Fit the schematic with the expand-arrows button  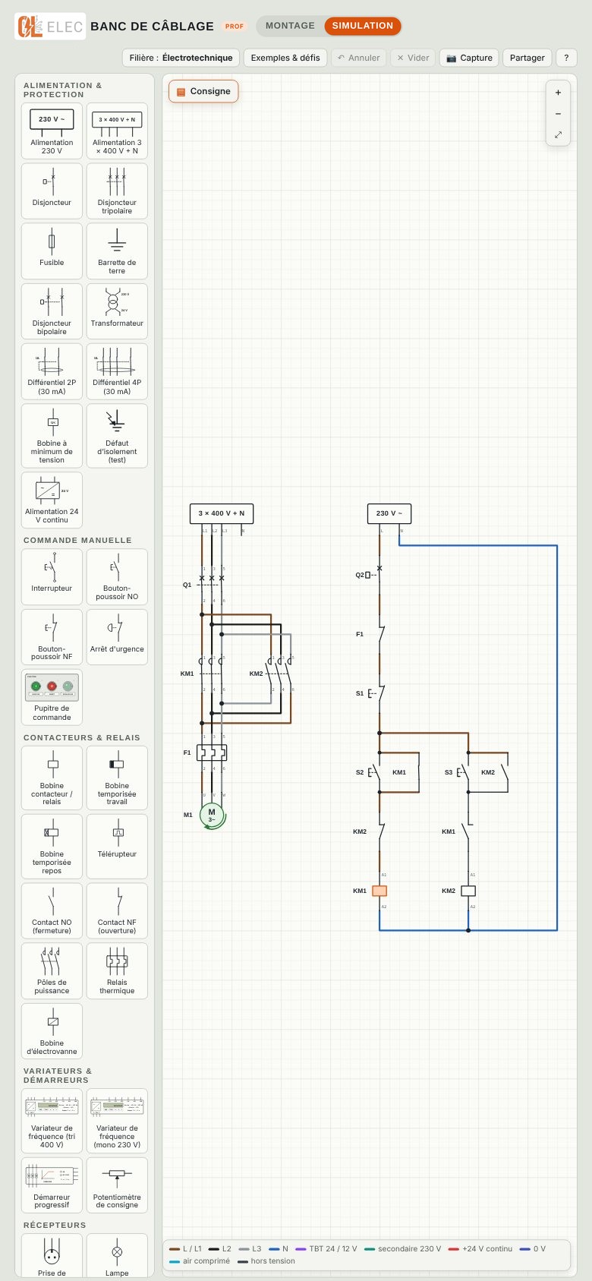pos(558,134)
